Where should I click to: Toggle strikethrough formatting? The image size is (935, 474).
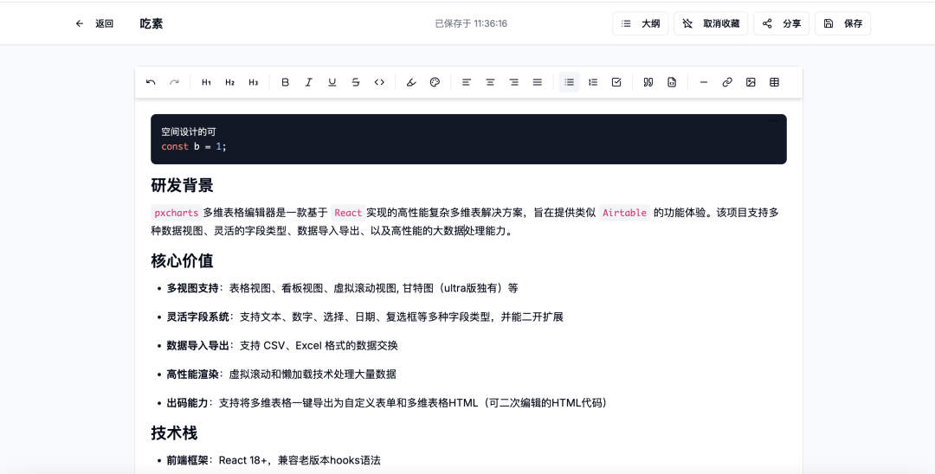coord(356,82)
